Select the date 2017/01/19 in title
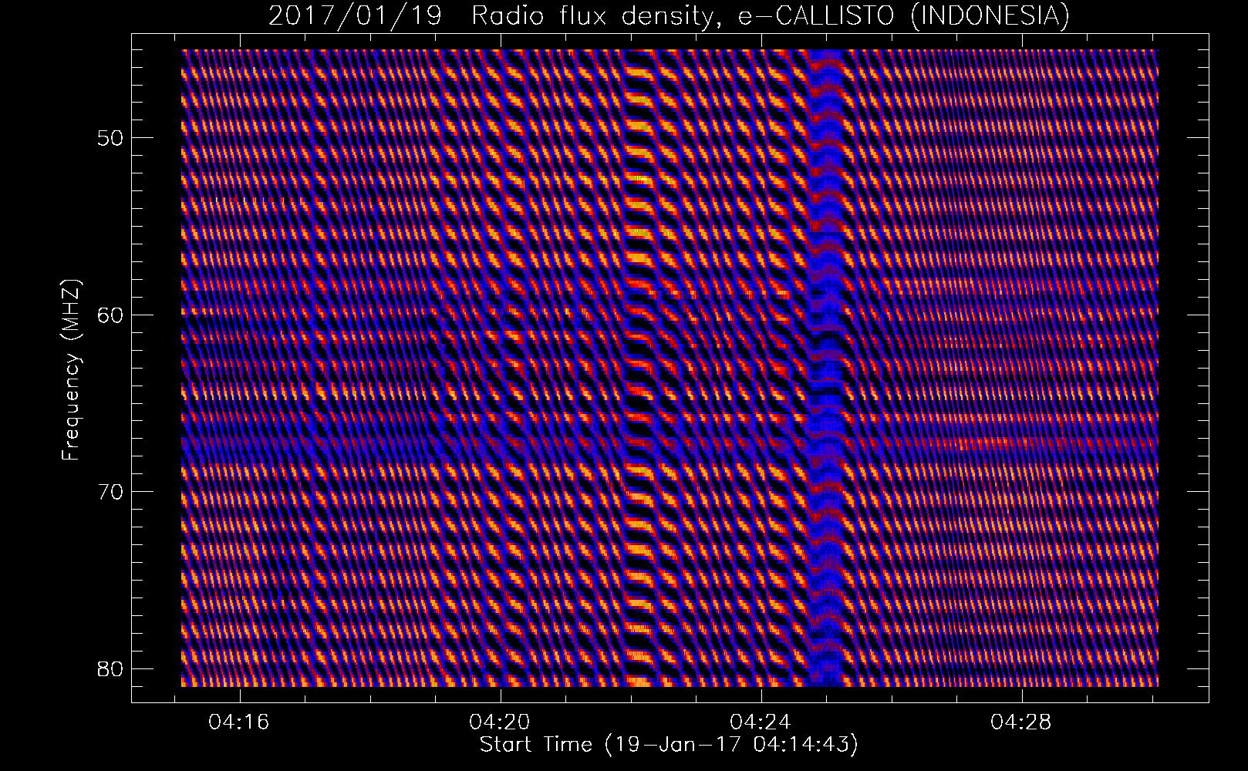The image size is (1248, 771). click(x=355, y=15)
